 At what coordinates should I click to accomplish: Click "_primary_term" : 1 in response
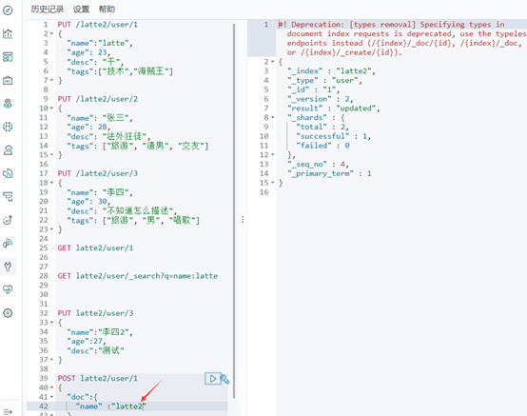(x=329, y=173)
